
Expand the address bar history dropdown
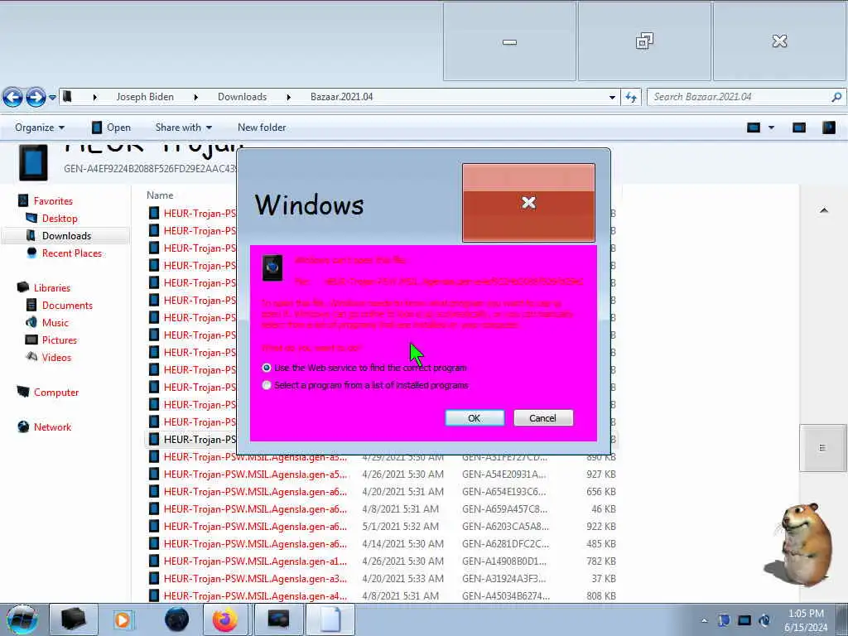coord(612,98)
